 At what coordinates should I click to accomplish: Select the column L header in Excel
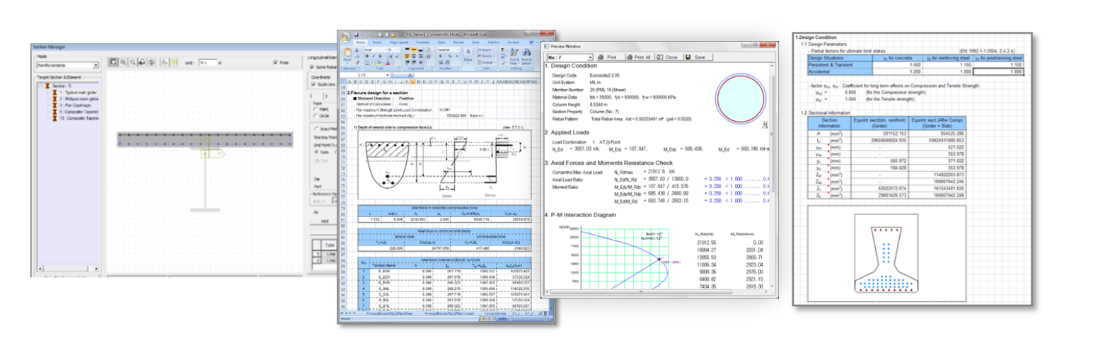(412, 81)
